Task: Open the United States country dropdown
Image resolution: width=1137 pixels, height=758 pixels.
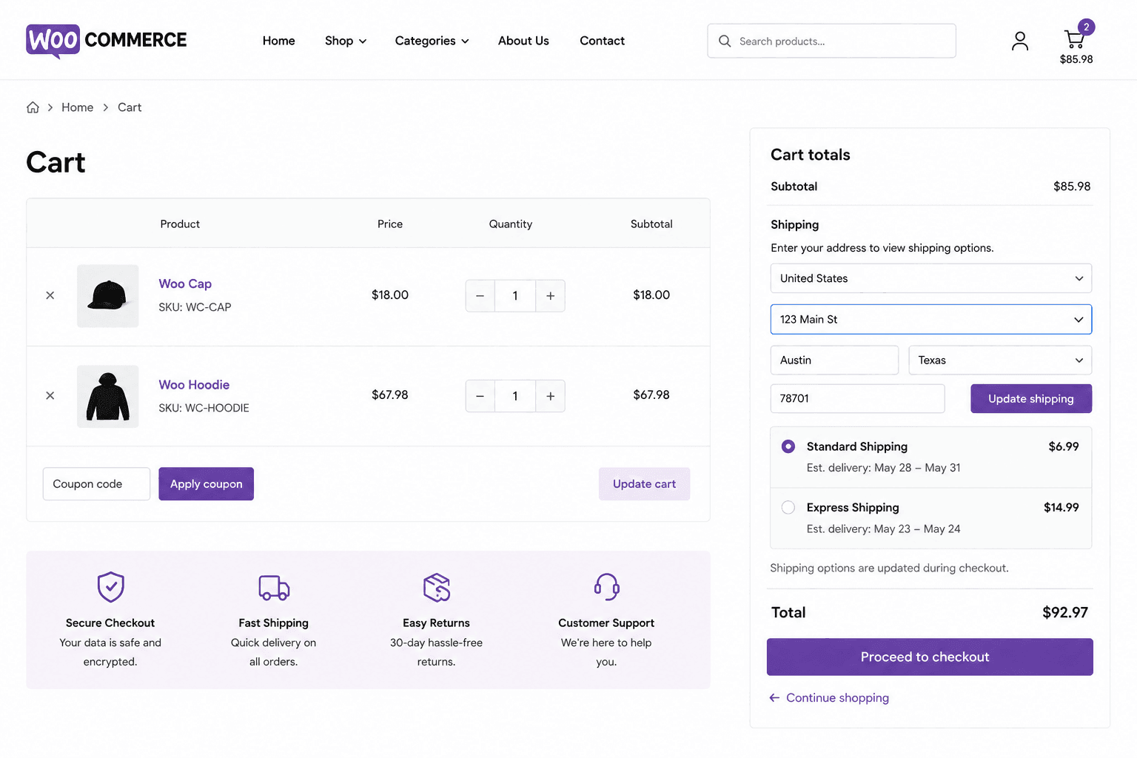Action: coord(931,278)
